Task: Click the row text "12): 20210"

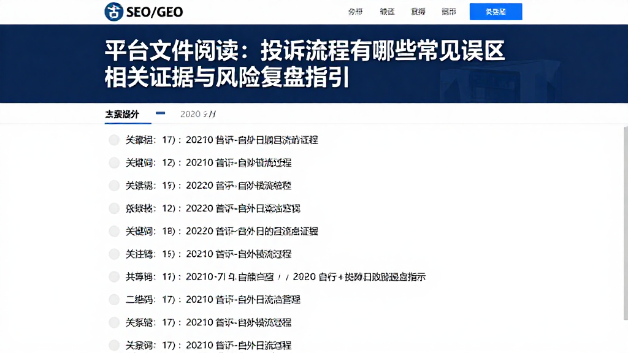Action: (209, 163)
